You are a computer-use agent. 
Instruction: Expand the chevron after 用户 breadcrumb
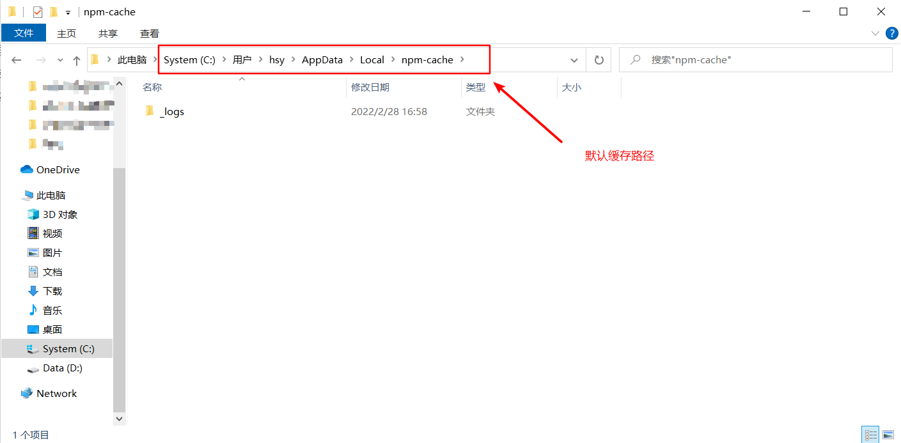[x=260, y=60]
